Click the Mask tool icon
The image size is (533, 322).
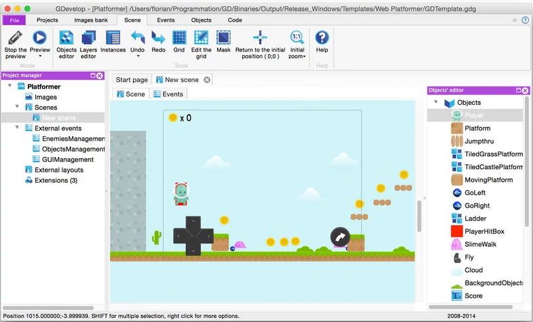(x=223, y=37)
